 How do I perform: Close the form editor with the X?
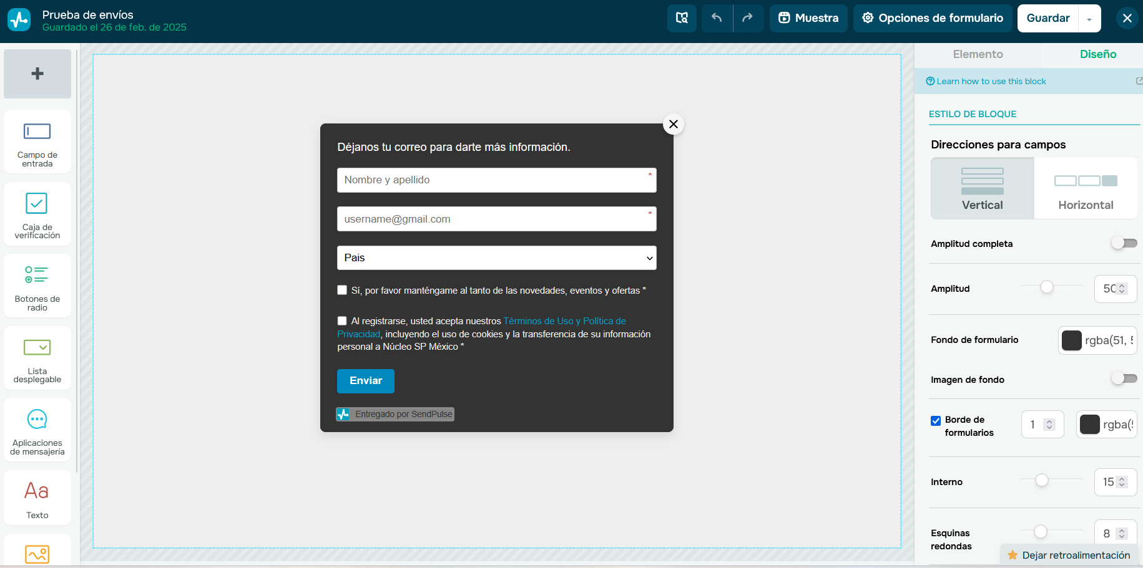tap(1127, 18)
